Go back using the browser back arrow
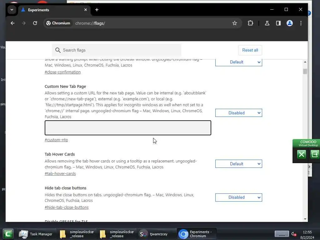Screen dimensions: 320x240 [x=12, y=23]
